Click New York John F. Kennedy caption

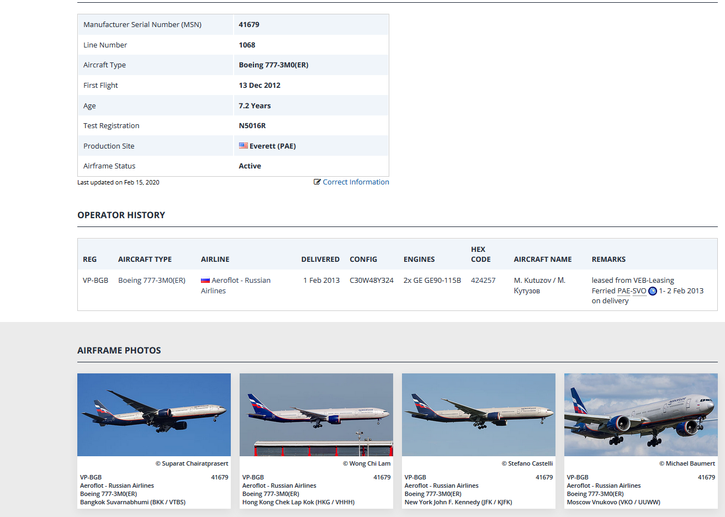(x=458, y=502)
